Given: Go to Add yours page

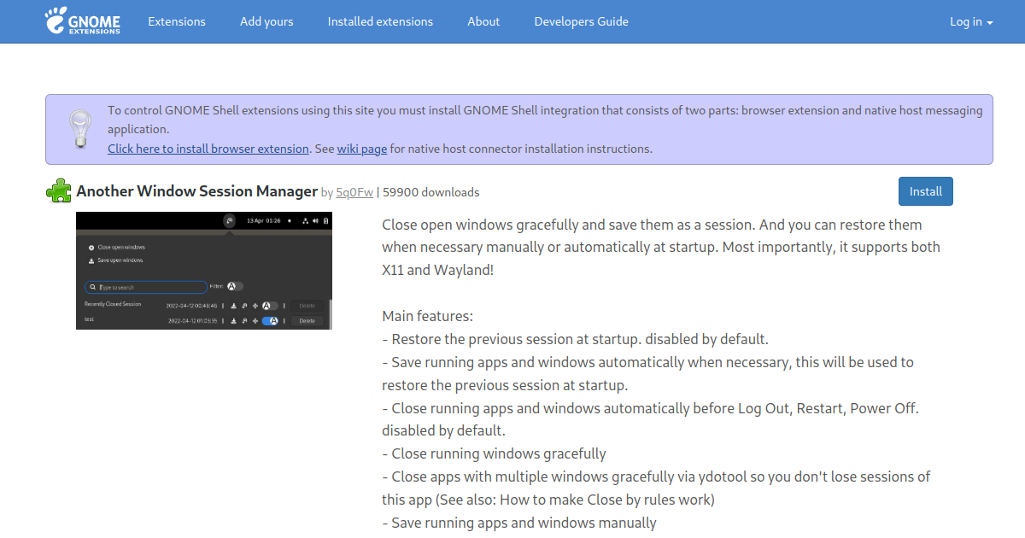Looking at the screenshot, I should tap(266, 21).
